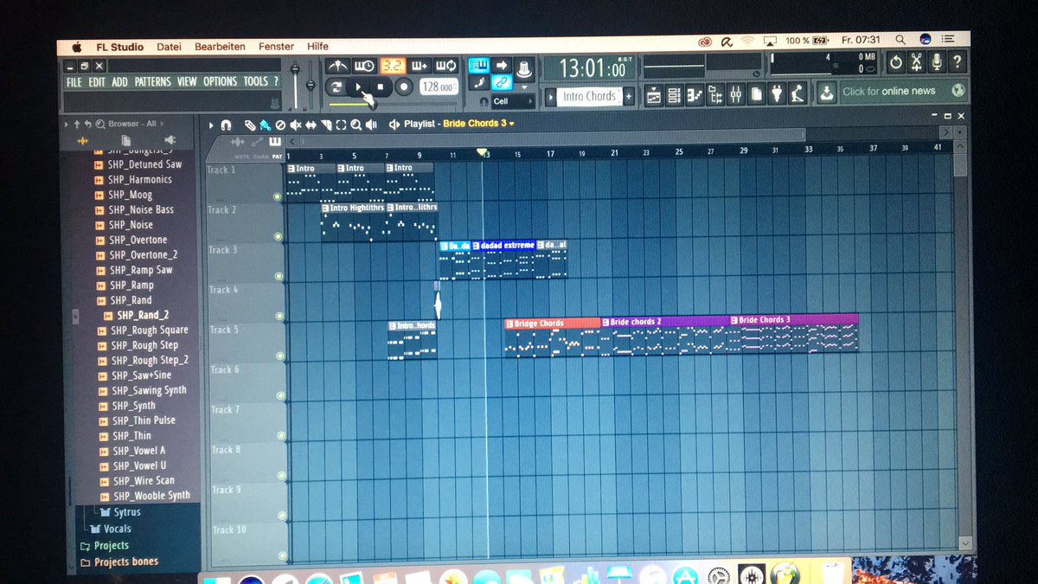Toggle typing keyboard to piano

coord(478,66)
